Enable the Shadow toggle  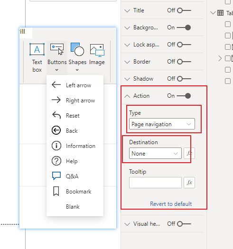click(184, 79)
